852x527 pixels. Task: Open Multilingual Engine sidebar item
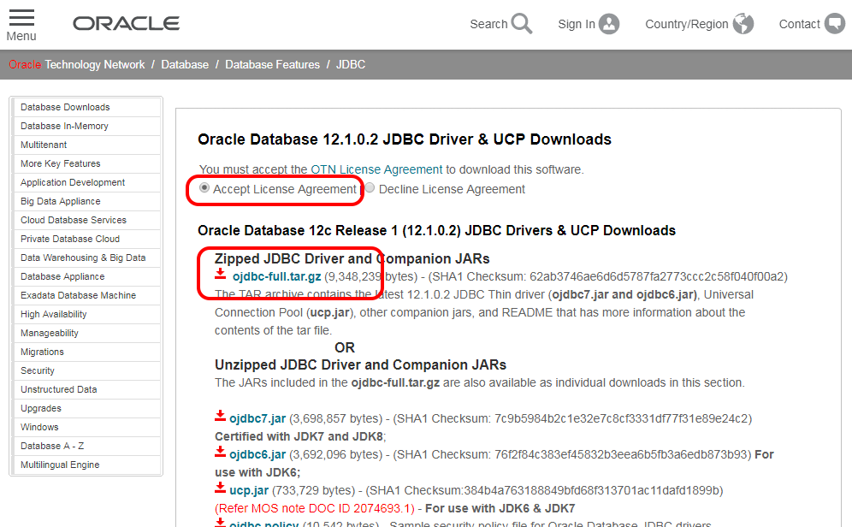coord(87,465)
